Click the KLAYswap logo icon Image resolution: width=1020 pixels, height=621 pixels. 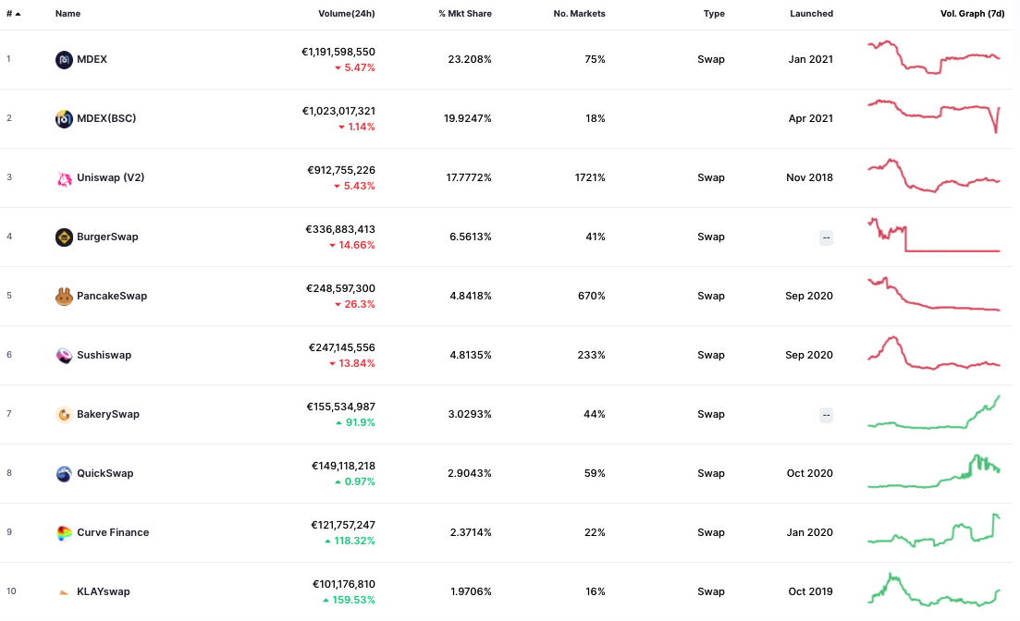pos(64,592)
